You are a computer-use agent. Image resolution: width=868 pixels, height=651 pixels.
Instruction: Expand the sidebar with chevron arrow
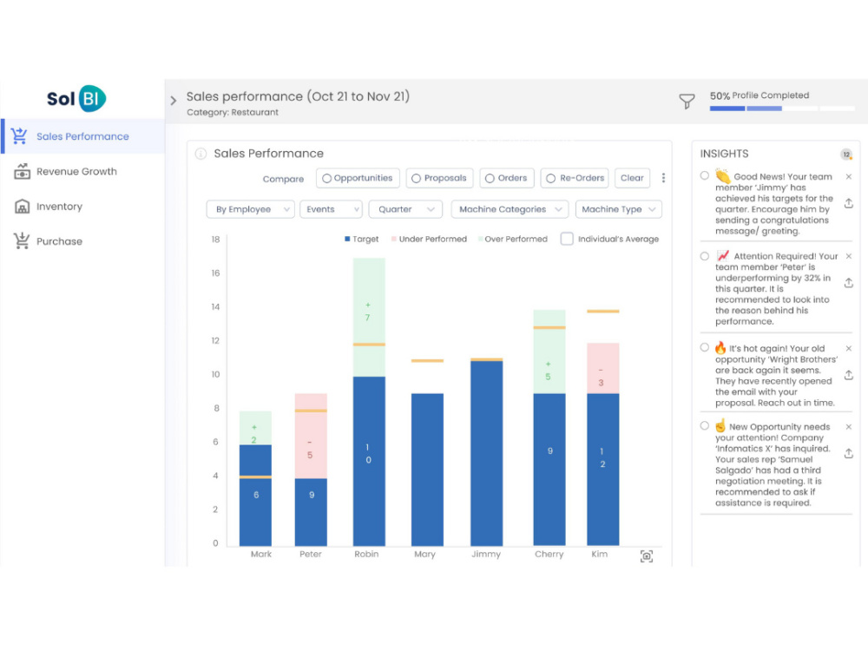click(x=174, y=101)
